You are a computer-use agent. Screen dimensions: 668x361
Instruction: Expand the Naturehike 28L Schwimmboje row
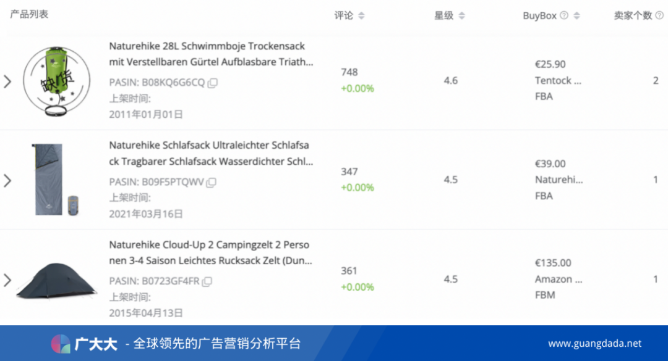tap(7, 81)
